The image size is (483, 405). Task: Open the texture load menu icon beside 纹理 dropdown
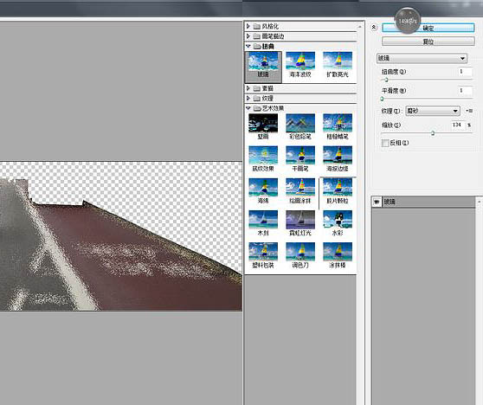click(x=469, y=111)
